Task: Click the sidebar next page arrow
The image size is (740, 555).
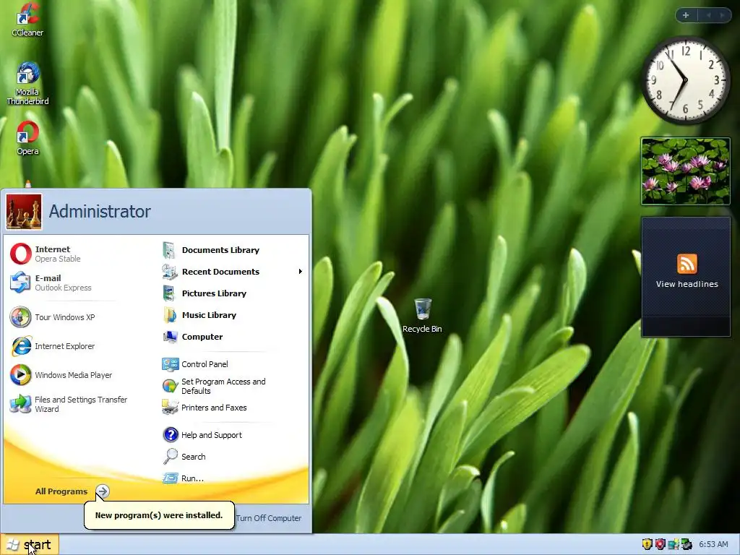Action: (x=722, y=15)
